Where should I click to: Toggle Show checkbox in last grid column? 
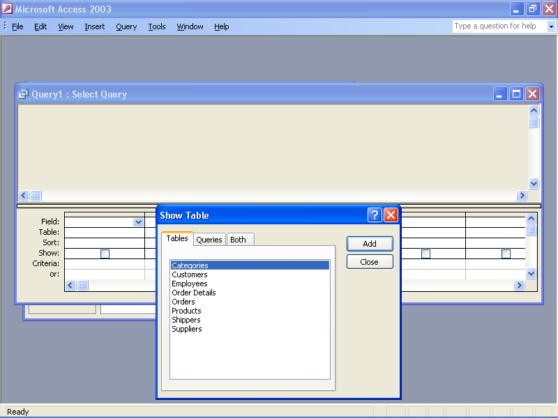(x=506, y=254)
